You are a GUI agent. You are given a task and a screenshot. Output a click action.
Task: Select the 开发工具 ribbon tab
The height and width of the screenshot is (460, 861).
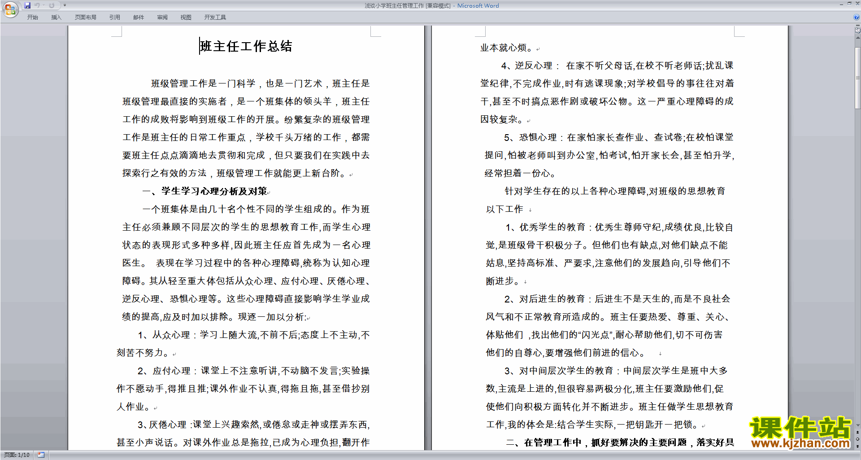215,17
